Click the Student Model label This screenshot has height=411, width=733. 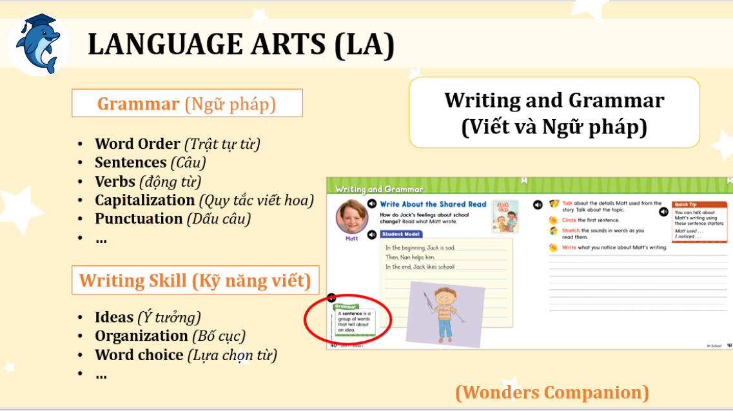tap(401, 234)
